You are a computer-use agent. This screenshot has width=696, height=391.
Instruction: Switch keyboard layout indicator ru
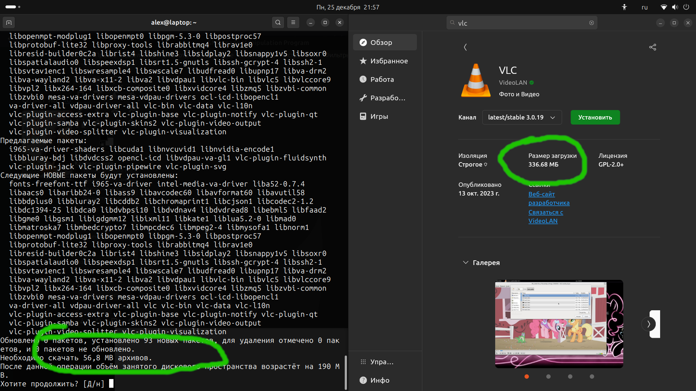[x=645, y=7]
